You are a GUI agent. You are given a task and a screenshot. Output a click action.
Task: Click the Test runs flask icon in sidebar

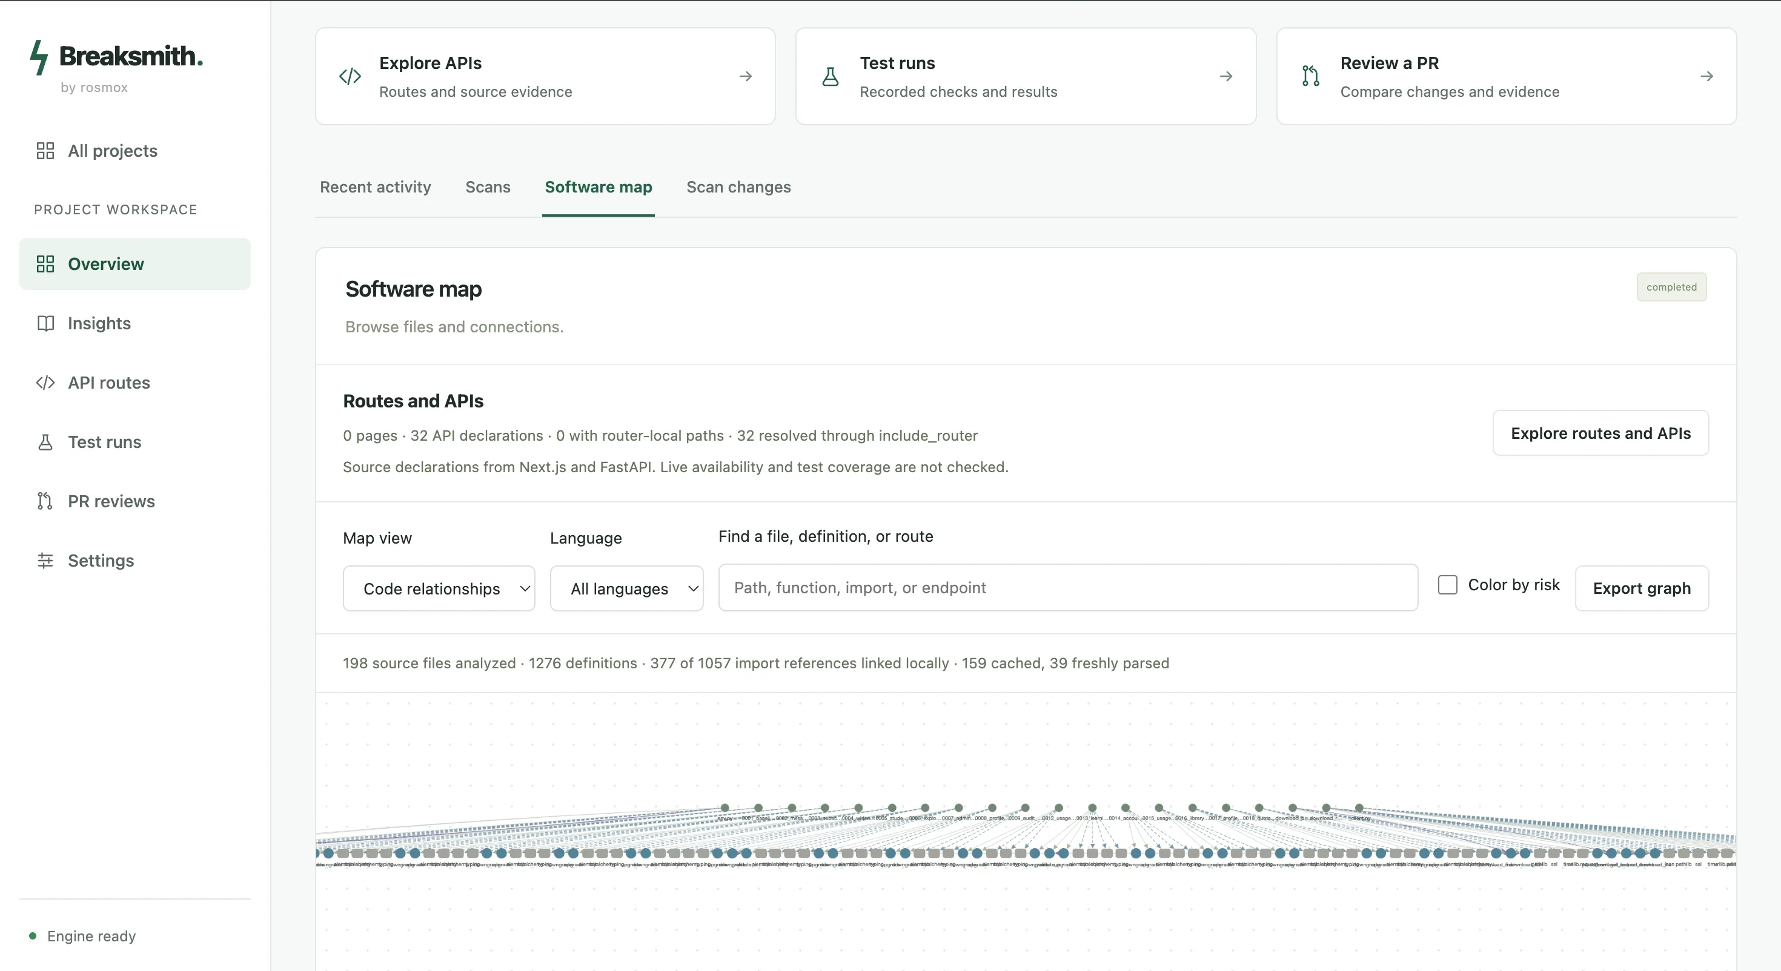click(45, 443)
